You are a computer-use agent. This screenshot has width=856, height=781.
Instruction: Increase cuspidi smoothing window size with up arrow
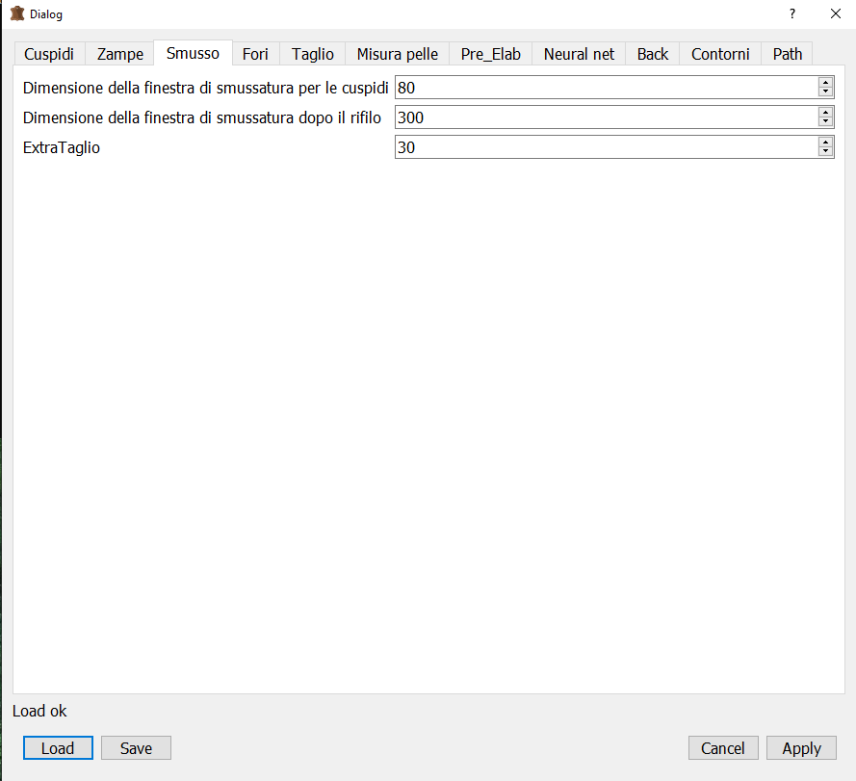(825, 83)
